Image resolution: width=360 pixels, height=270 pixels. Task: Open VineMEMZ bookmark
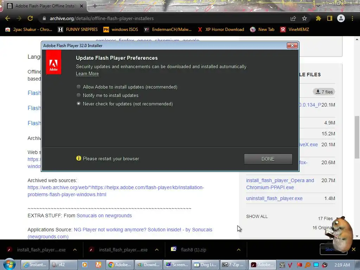click(295, 30)
